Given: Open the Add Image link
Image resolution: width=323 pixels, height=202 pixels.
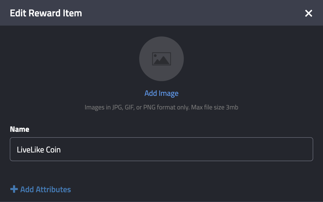Looking at the screenshot, I should coord(161,93).
